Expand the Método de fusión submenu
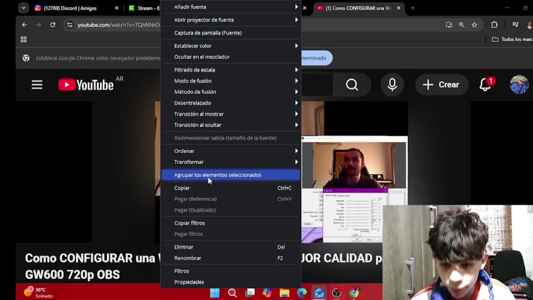Viewport: 533px width, 300px height. pyautogui.click(x=231, y=92)
